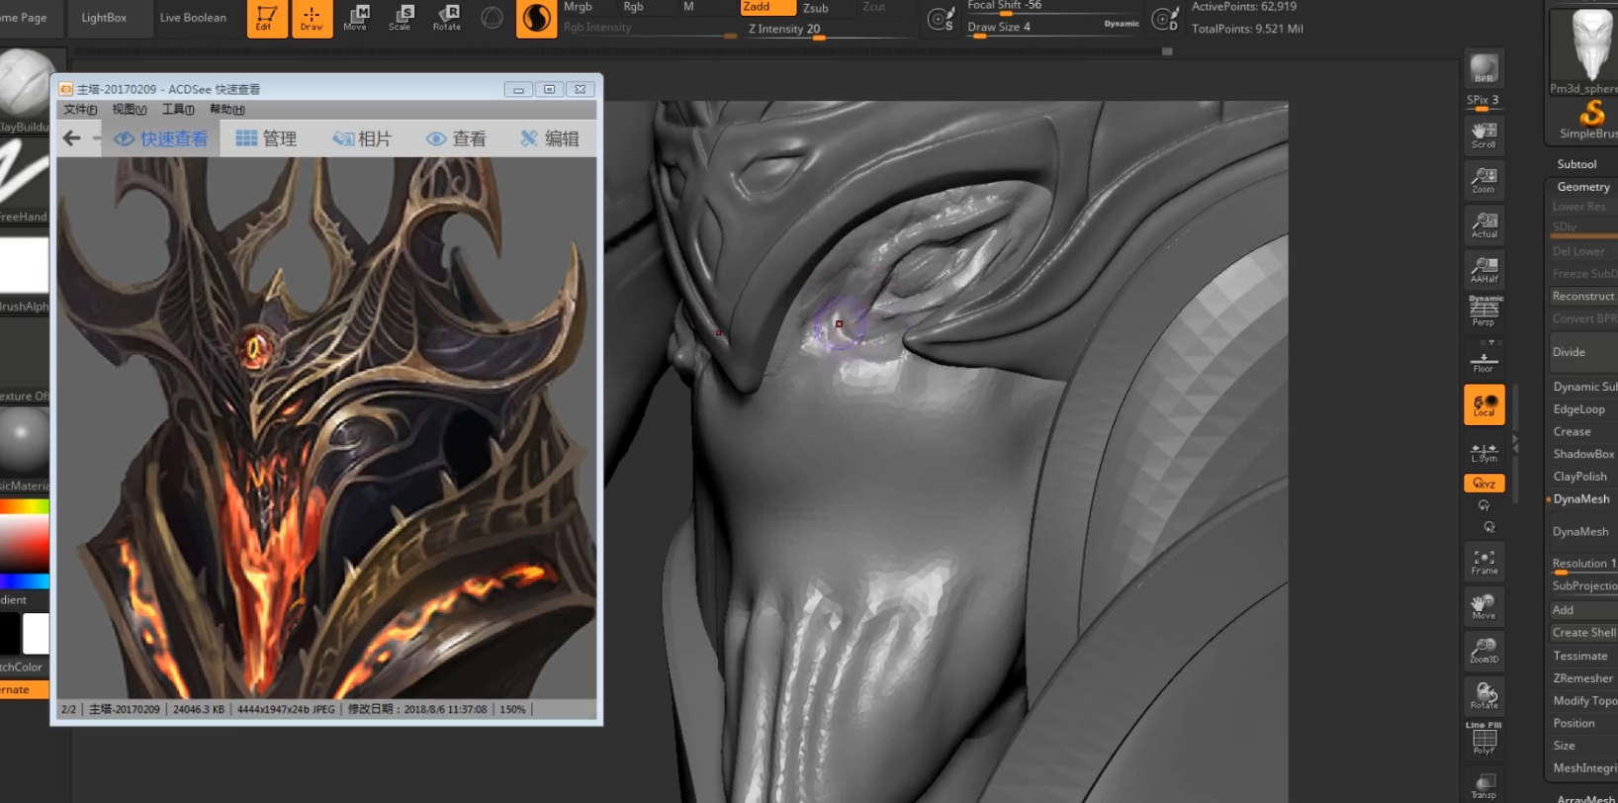
Task: Adjust the DynaMesh Resolution slider
Action: [x=1582, y=565]
